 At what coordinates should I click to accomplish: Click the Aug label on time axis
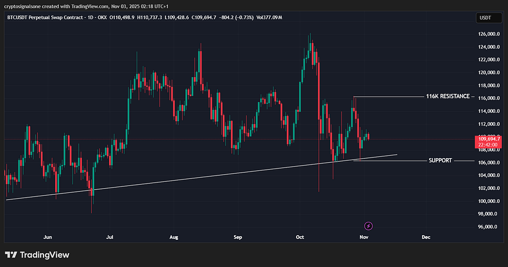tap(174, 237)
